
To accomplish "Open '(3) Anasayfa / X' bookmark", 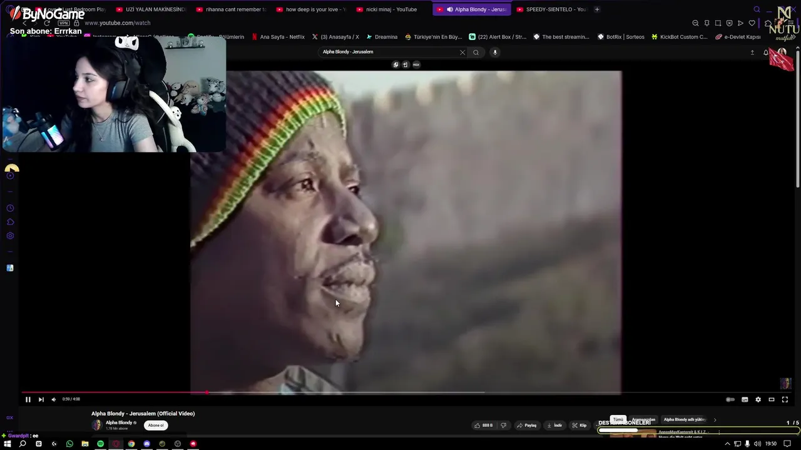I will pos(335,37).
